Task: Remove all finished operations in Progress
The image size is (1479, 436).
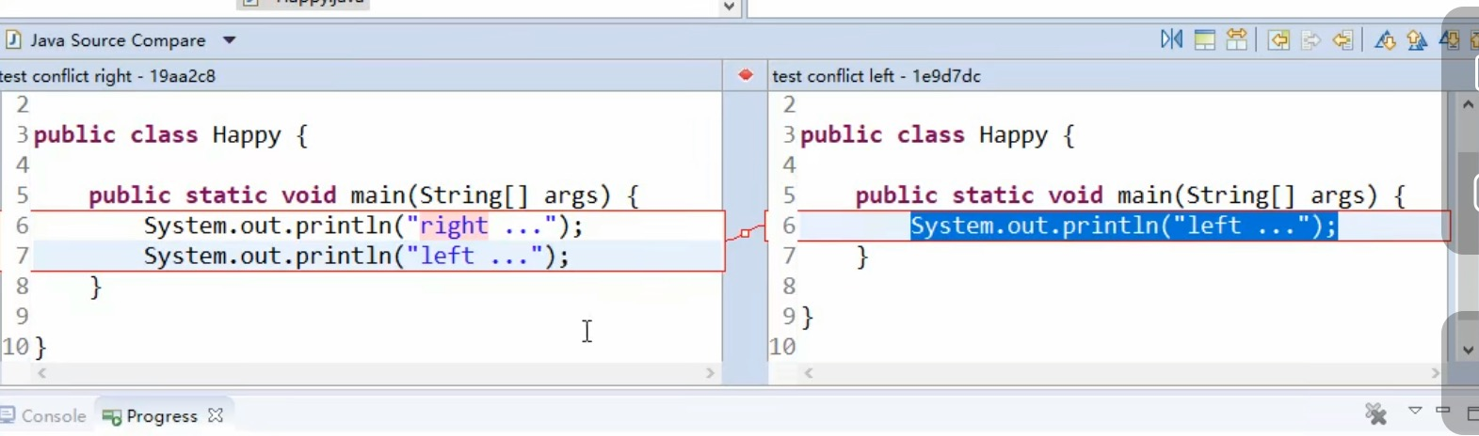Action: (x=1375, y=413)
